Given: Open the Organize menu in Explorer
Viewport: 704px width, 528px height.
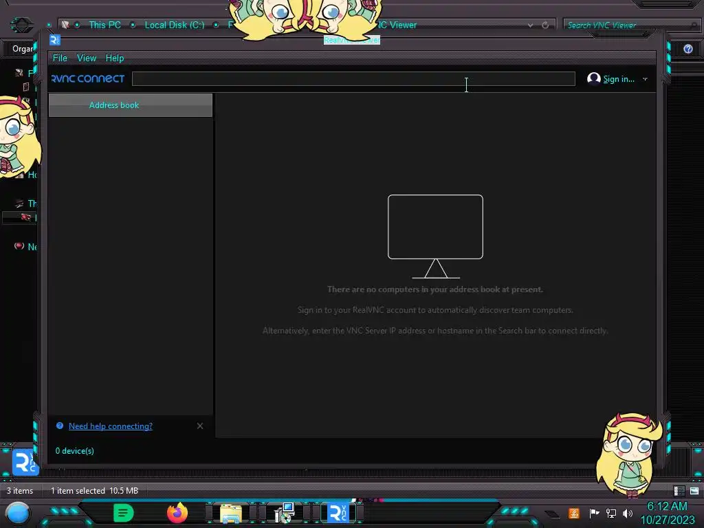Looking at the screenshot, I should click(23, 49).
